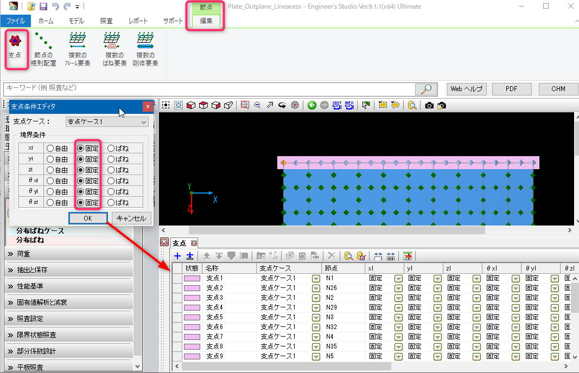Click the Web ヘルプ button
This screenshot has height=373, width=579.
(x=466, y=89)
